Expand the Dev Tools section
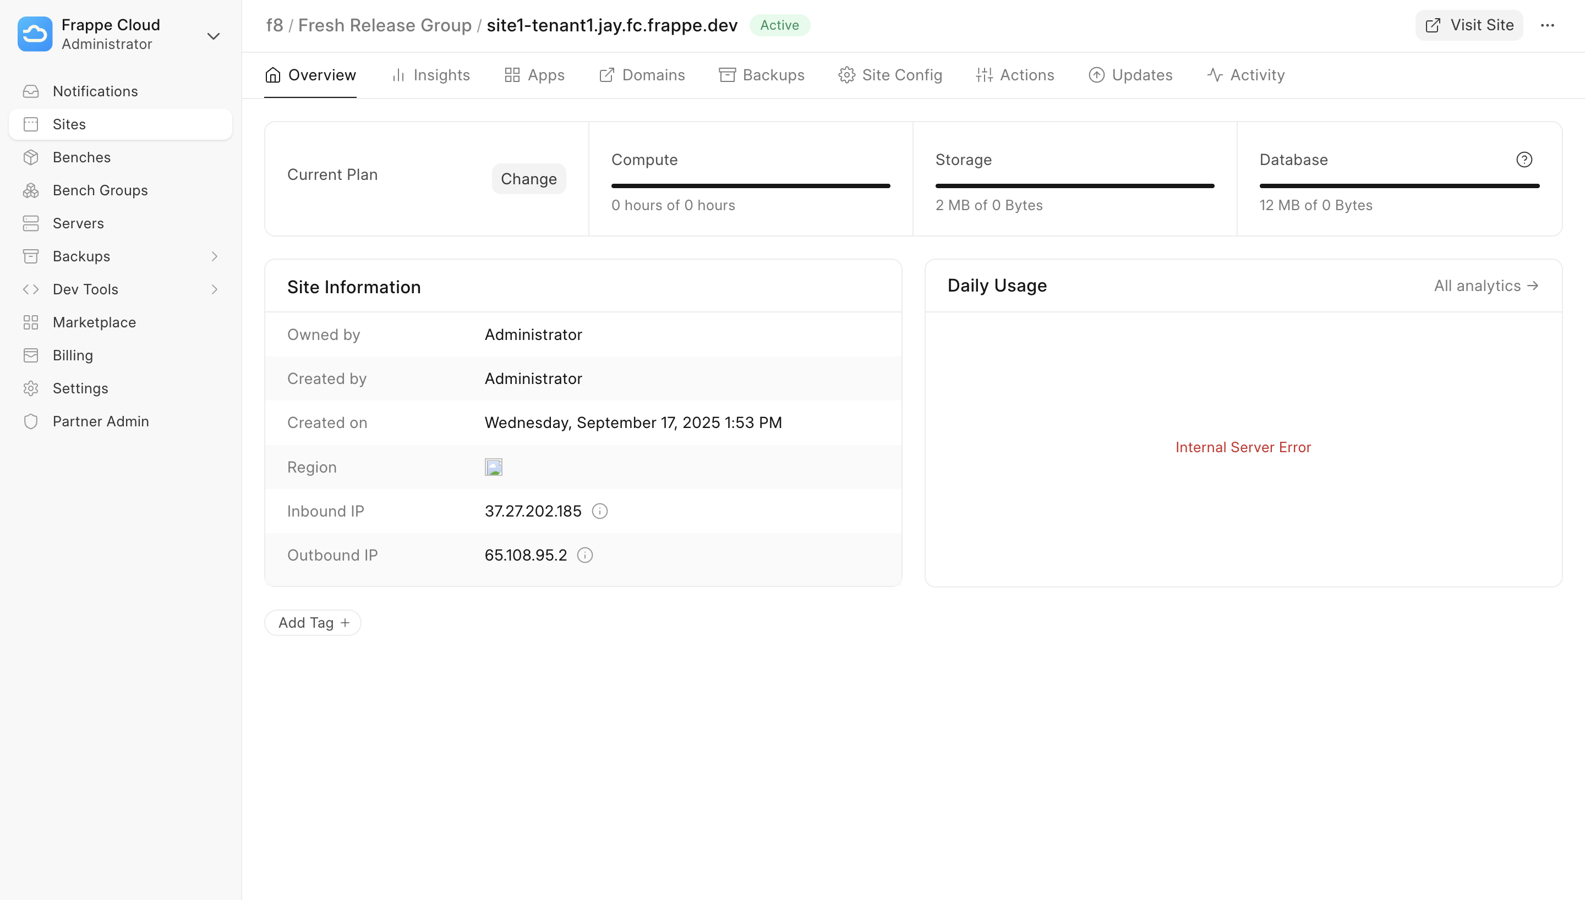Image resolution: width=1585 pixels, height=900 pixels. [214, 289]
